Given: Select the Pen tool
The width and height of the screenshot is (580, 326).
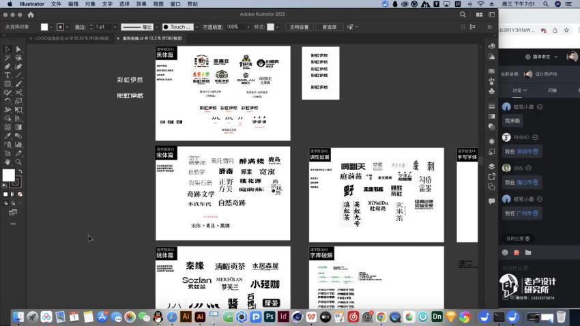Looking at the screenshot, I should [x=8, y=67].
